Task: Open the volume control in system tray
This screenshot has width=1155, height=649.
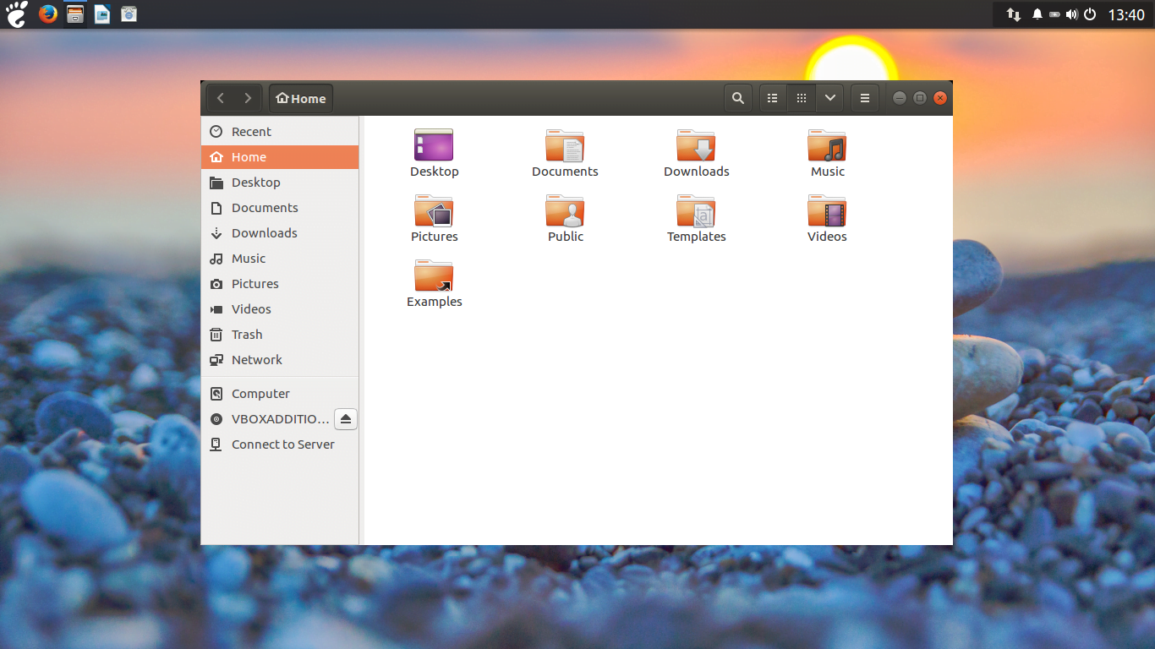Action: (x=1071, y=14)
